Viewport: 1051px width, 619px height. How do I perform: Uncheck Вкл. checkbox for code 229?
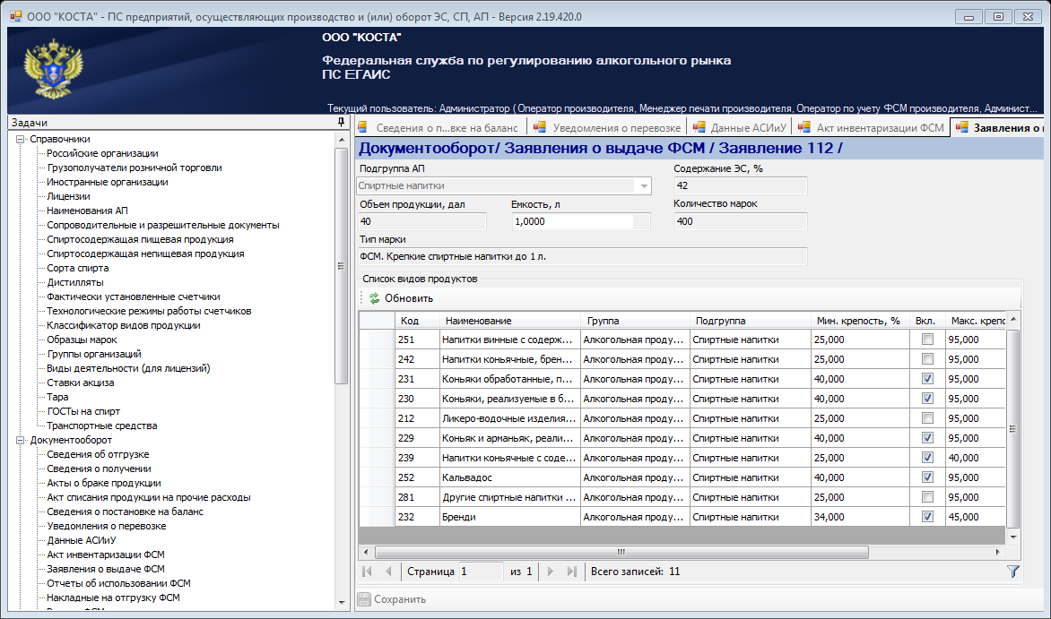point(927,438)
